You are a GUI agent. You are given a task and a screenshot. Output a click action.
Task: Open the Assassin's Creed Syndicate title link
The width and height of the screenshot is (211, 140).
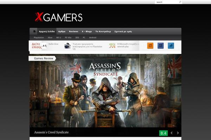coord(51,132)
